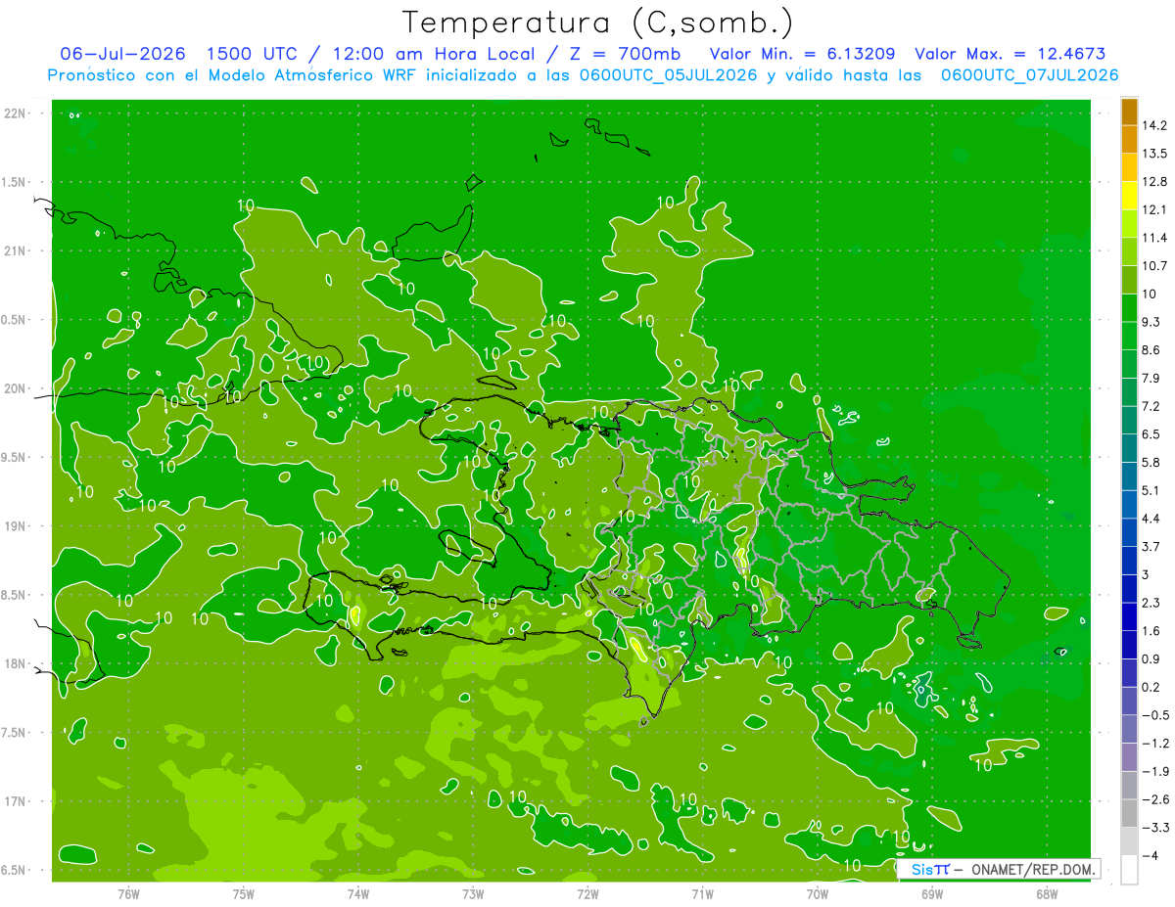Click the 4.4 legend value
This screenshot has width=1175, height=907.
[1151, 518]
